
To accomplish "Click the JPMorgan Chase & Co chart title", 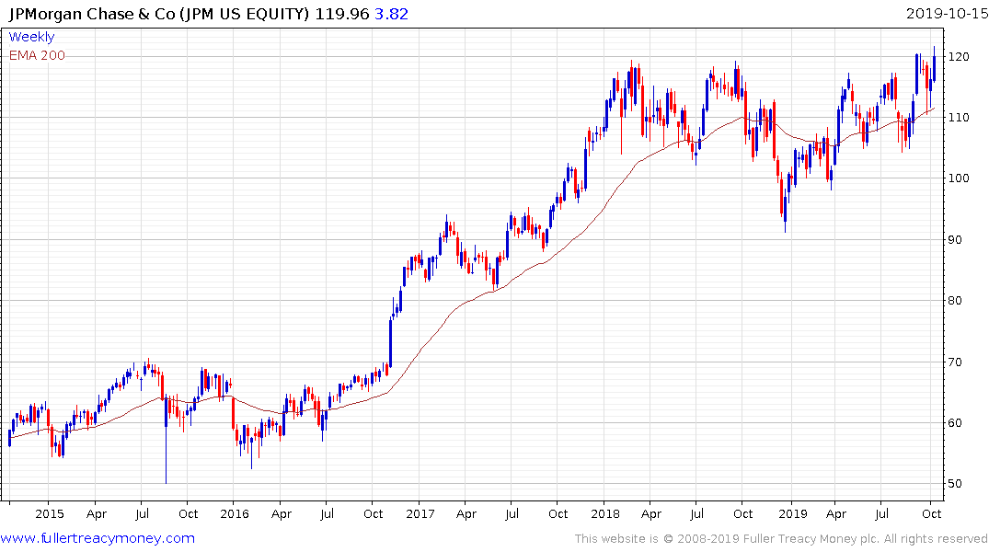I will click(159, 14).
